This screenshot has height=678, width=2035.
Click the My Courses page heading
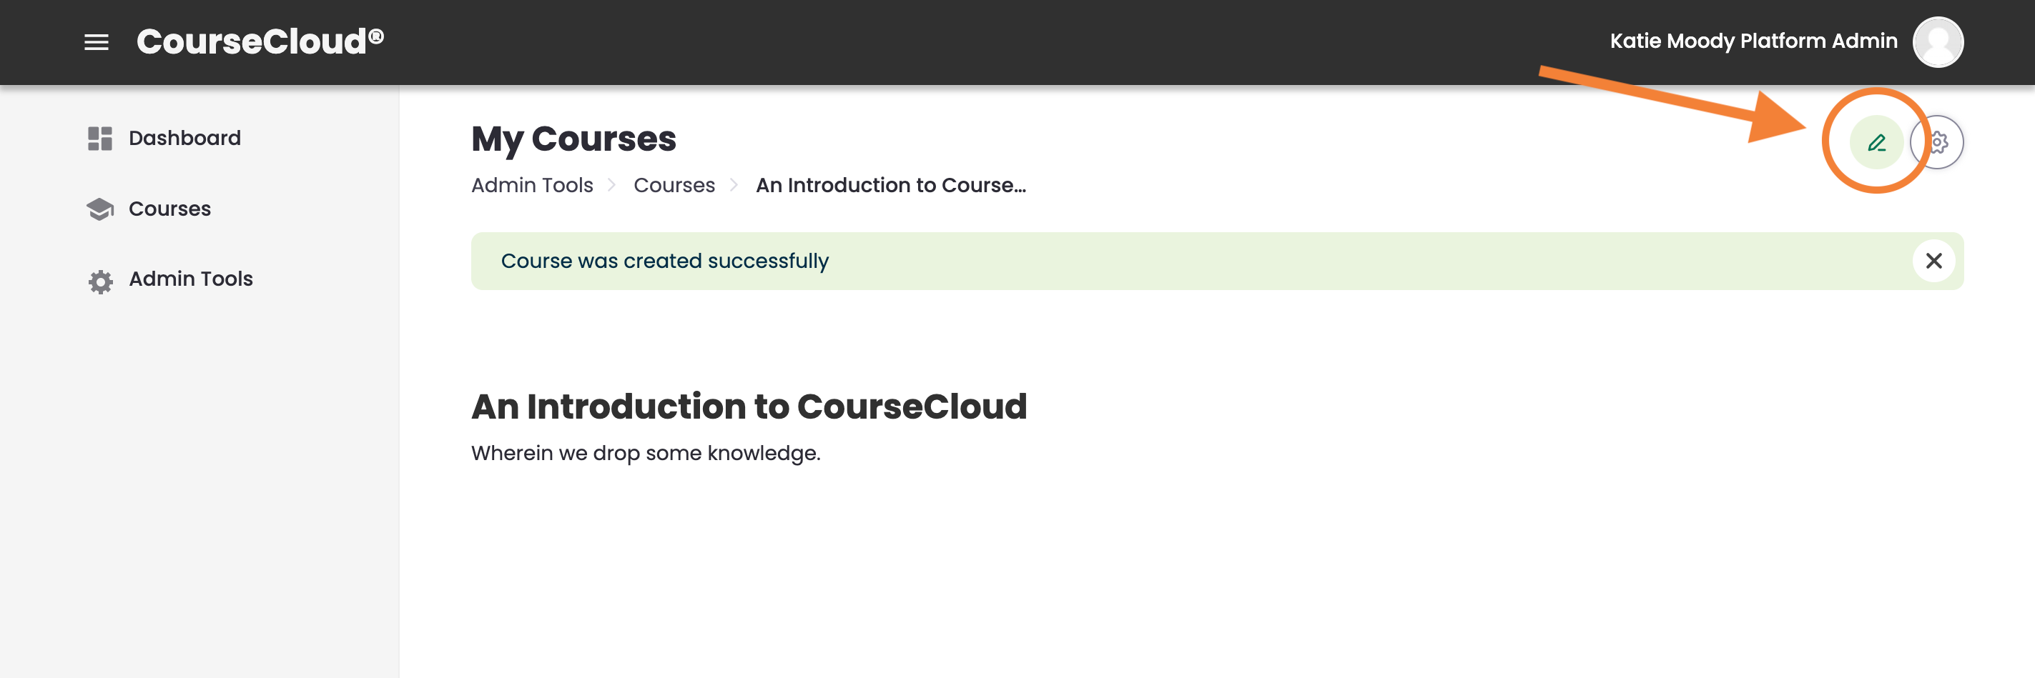[x=573, y=139]
